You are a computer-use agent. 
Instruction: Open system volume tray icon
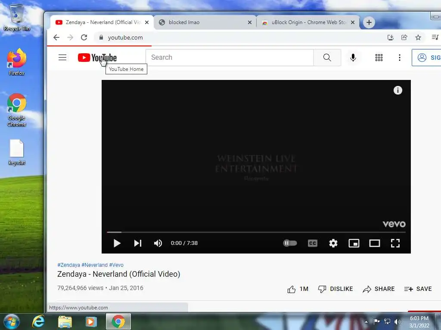tap(397, 321)
